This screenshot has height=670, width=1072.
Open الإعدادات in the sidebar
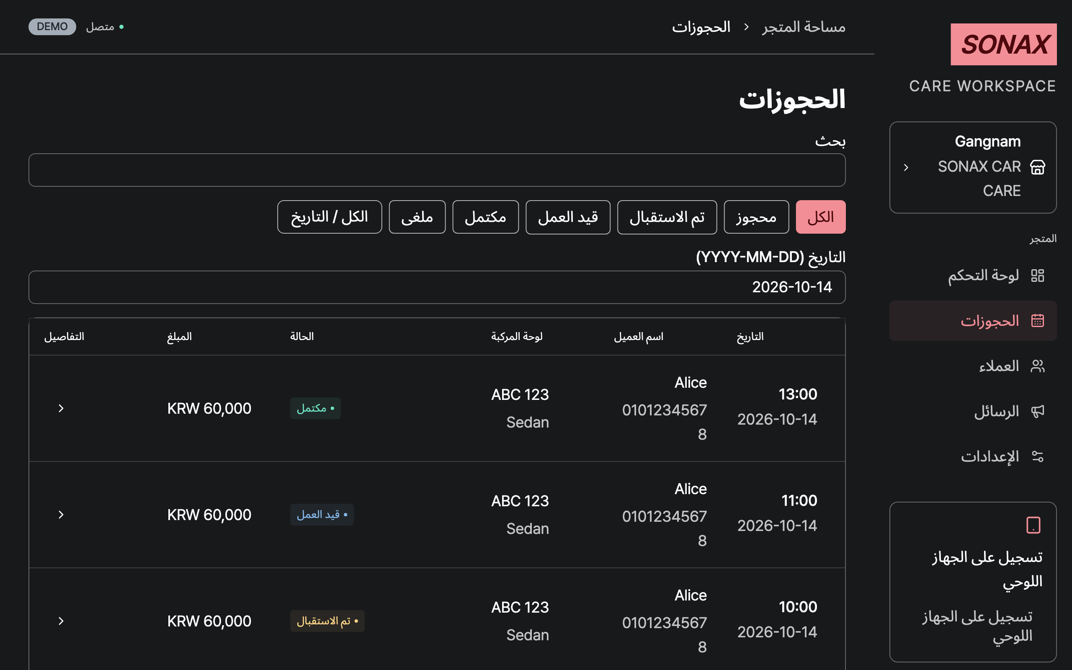pyautogui.click(x=973, y=456)
